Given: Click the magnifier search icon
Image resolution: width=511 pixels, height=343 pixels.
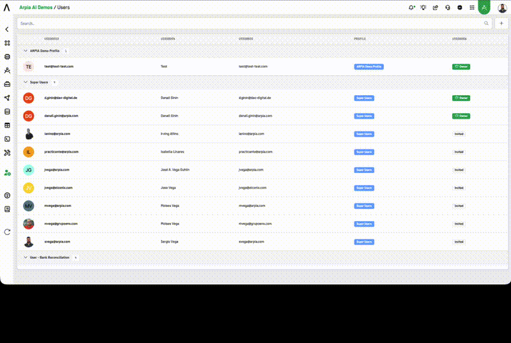Looking at the screenshot, I should 486,23.
